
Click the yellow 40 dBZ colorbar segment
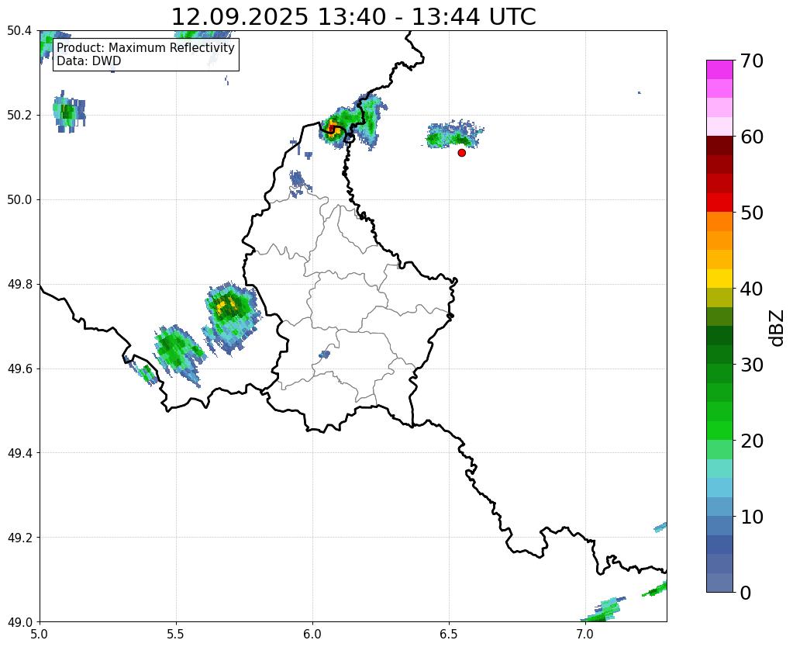(x=719, y=279)
